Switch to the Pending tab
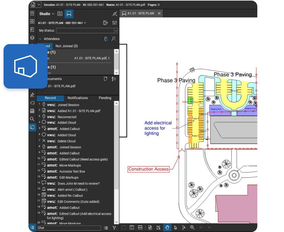The image size is (284, 232). point(105,98)
